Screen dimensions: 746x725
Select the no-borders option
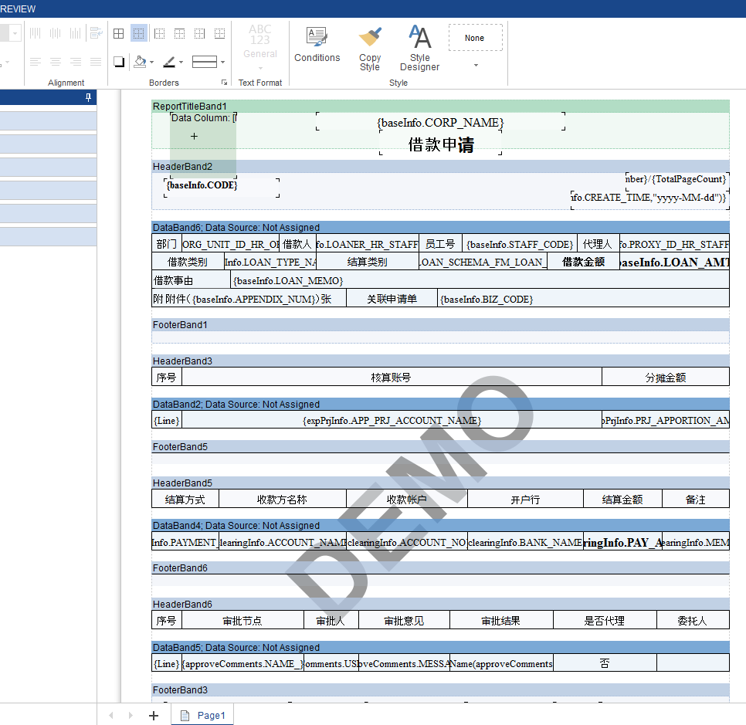click(139, 33)
